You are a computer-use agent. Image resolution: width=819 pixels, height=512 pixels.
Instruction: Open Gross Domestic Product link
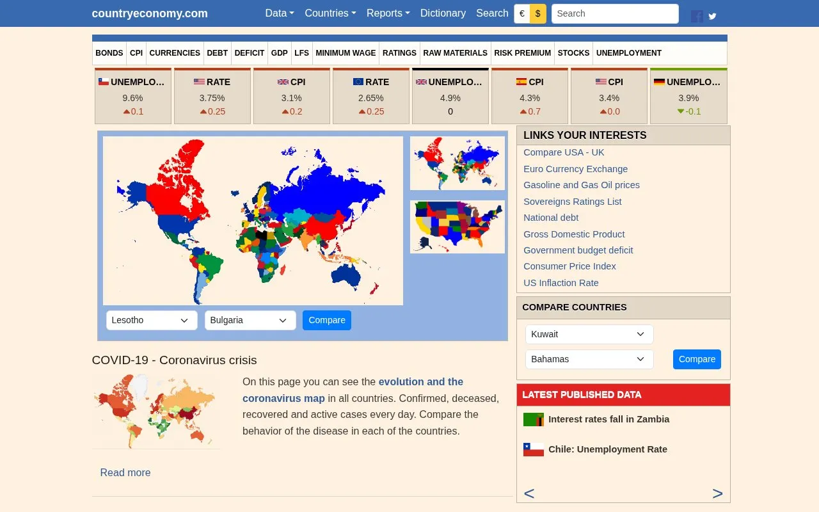(574, 234)
